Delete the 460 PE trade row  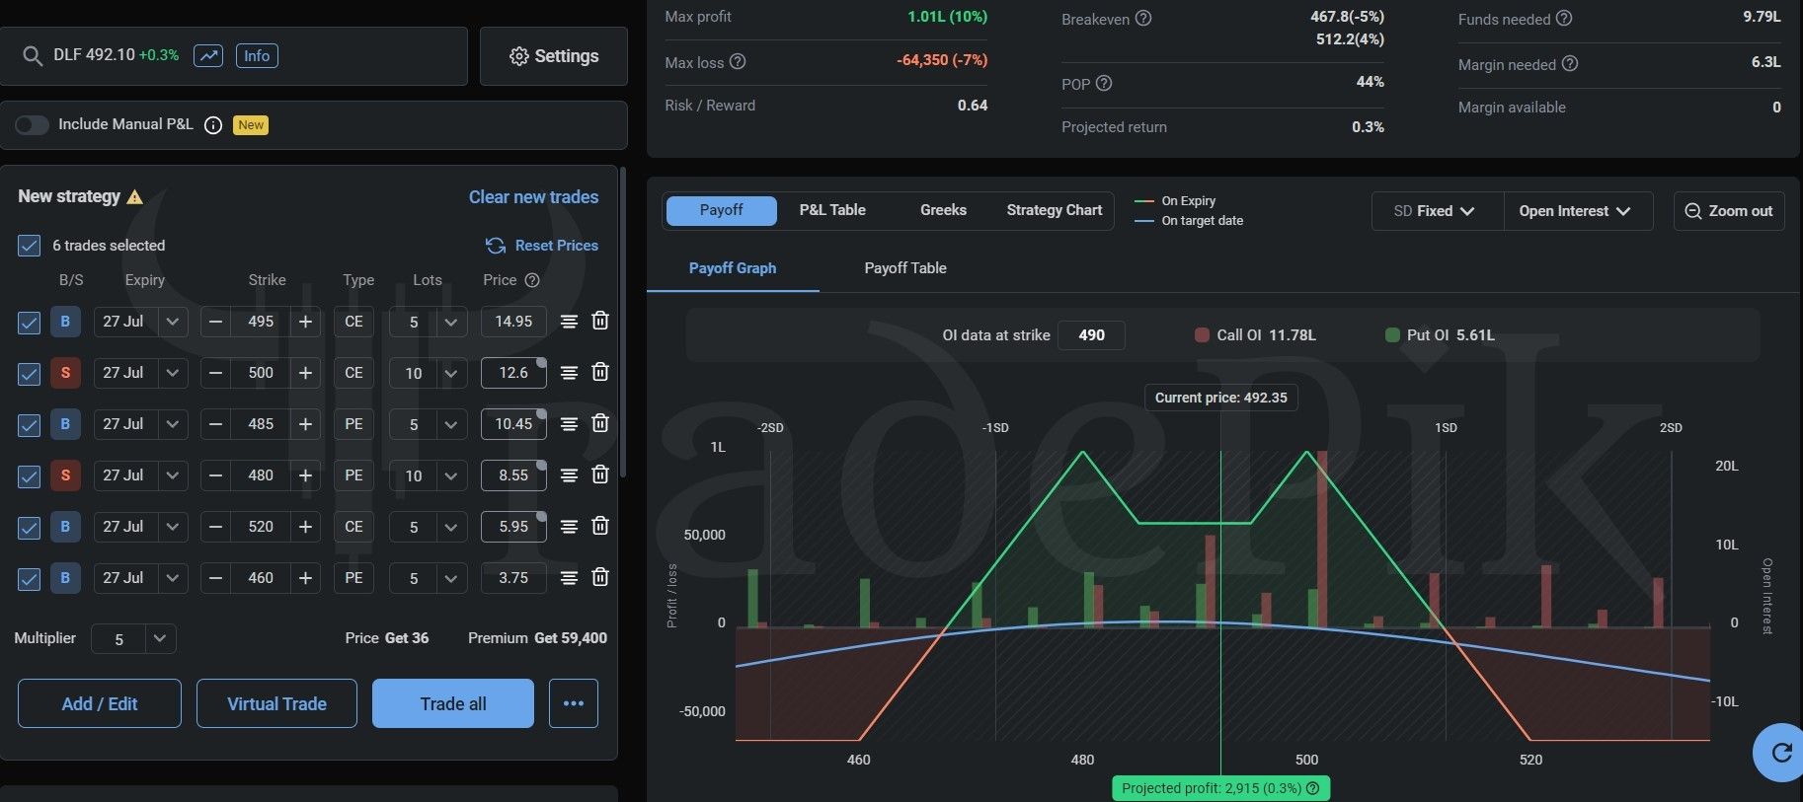click(x=600, y=577)
